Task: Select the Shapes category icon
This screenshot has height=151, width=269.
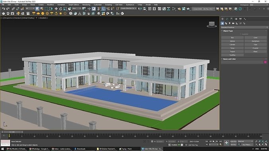Action: (x=226, y=23)
